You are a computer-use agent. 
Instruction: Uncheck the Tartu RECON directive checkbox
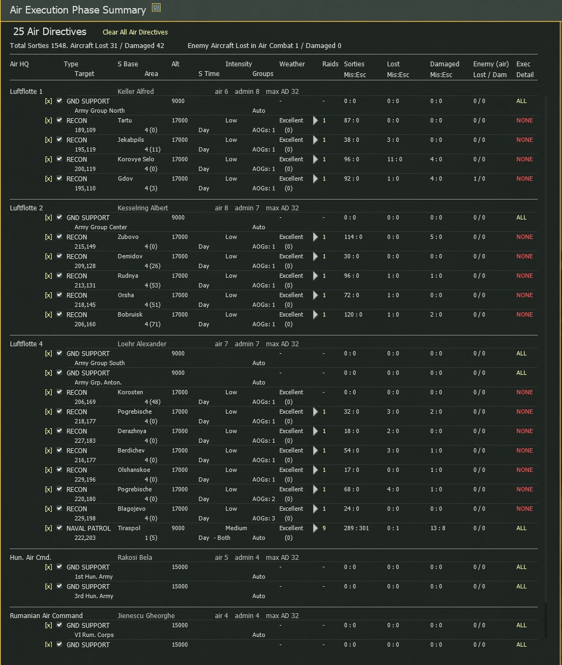pos(59,120)
